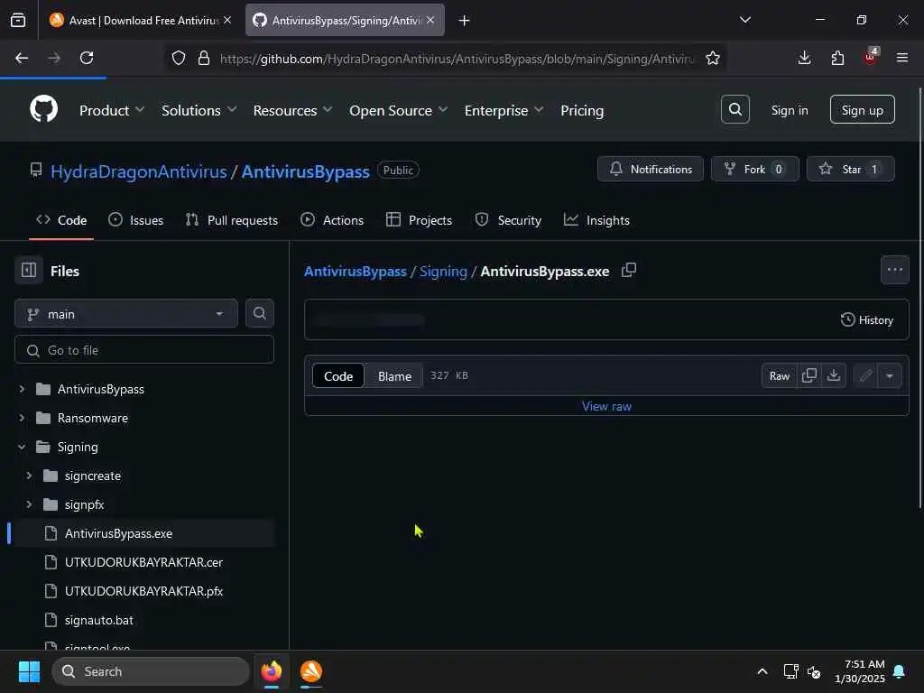Open Open Source navigation dropdown
Image resolution: width=924 pixels, height=693 pixels.
(398, 110)
